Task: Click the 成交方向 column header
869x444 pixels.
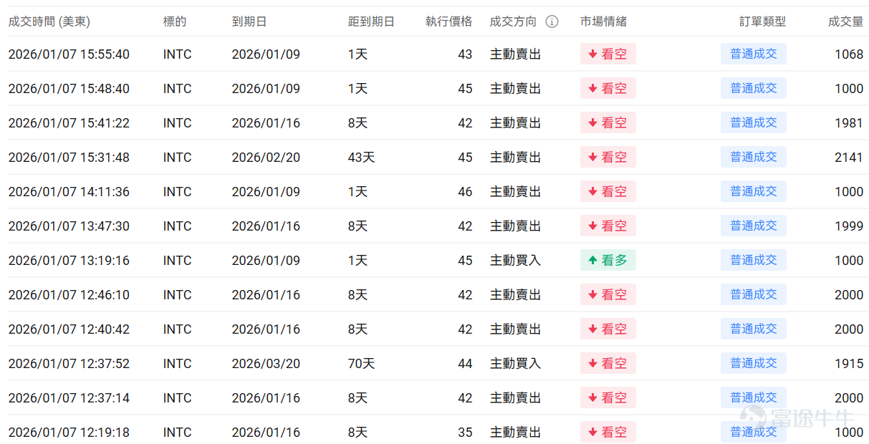Action: click(x=513, y=21)
